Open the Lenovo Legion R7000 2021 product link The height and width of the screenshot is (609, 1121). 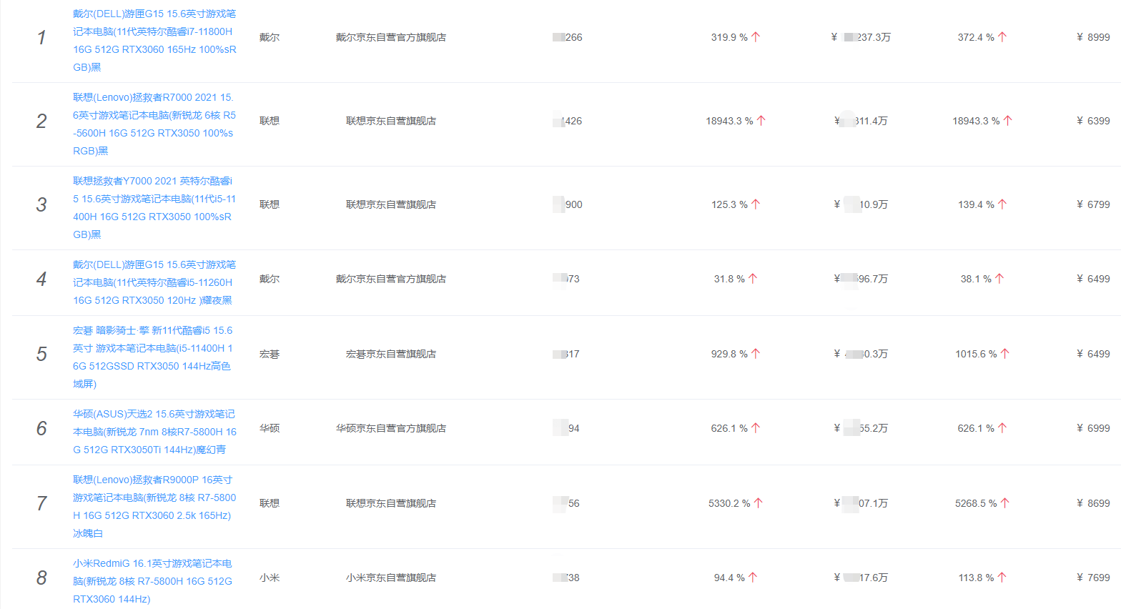154,124
